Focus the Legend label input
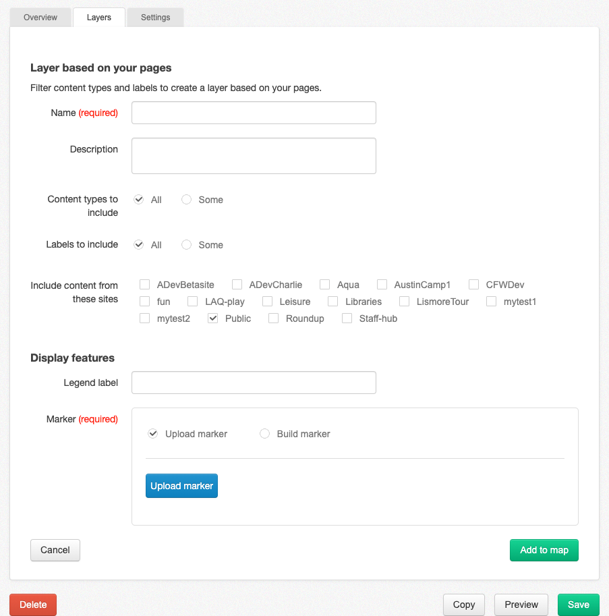Viewport: 609px width, 616px height. coord(254,383)
